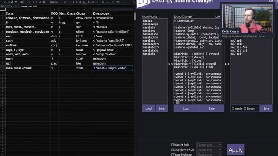
Task: Format cell as currency
Action: pyautogui.click(x=30, y=2)
